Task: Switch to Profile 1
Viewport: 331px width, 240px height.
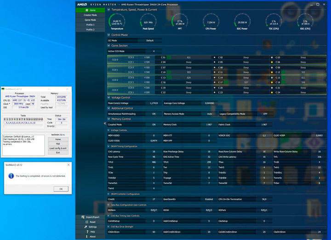Action: (91, 25)
